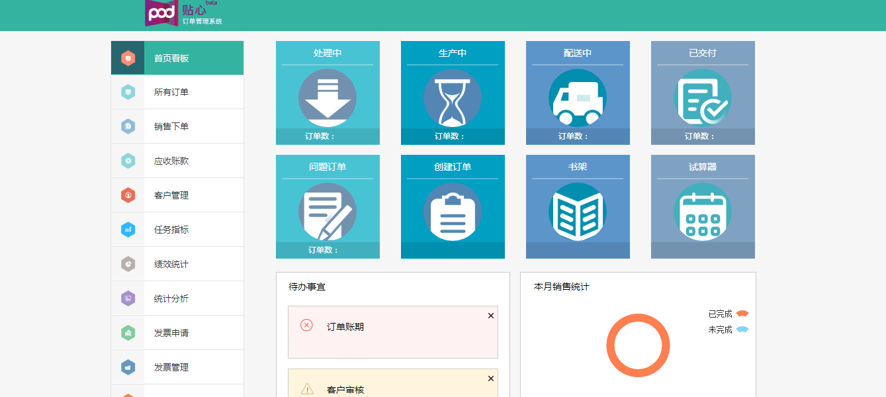The height and width of the screenshot is (397, 886).
Task: Go to 销售下单 in sidebar
Action: coord(171,127)
